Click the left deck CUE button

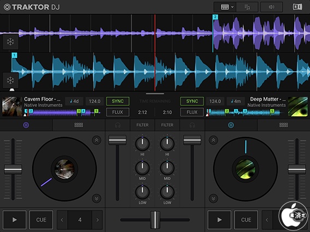(x=41, y=220)
